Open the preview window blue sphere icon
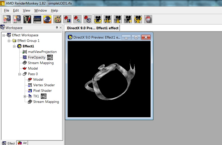 (x=47, y=19)
